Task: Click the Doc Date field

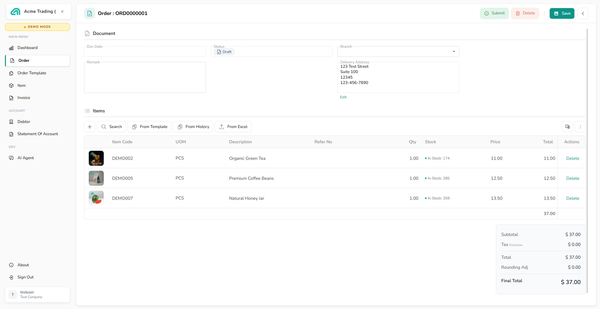Action: coord(145,51)
